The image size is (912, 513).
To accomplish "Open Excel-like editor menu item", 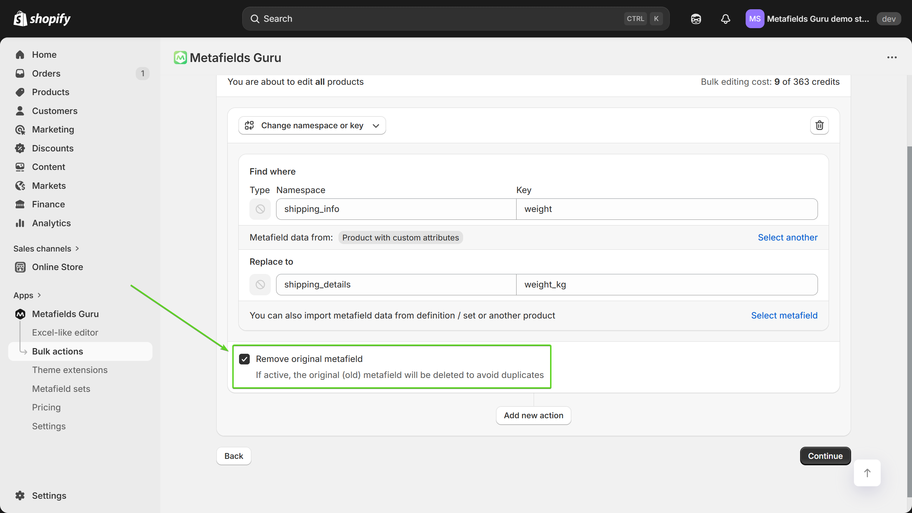I will tap(65, 332).
